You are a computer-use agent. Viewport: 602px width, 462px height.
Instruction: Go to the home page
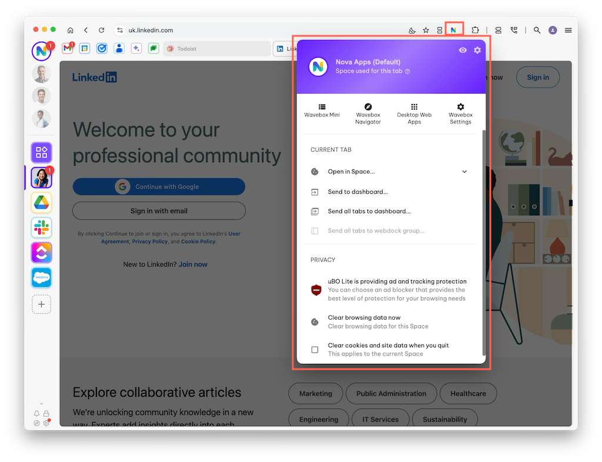[x=71, y=30]
